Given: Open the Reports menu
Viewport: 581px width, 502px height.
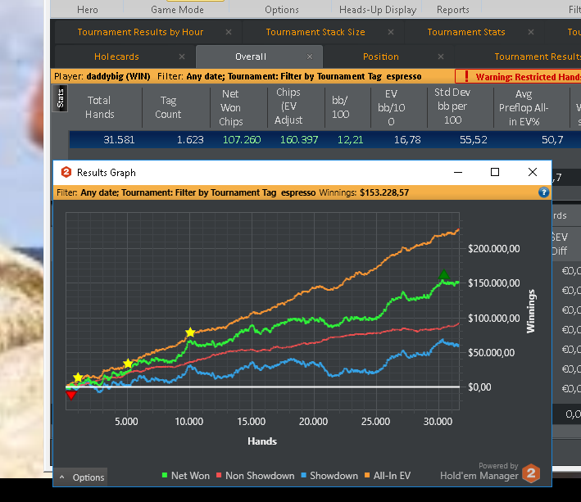Looking at the screenshot, I should [x=453, y=10].
